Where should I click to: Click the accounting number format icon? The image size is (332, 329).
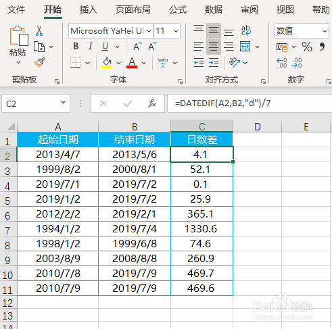282,47
